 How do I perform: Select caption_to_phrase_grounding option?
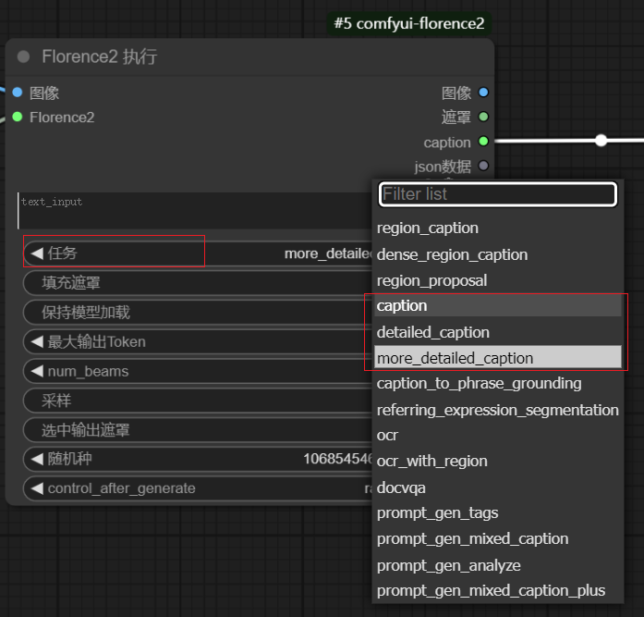(498, 384)
